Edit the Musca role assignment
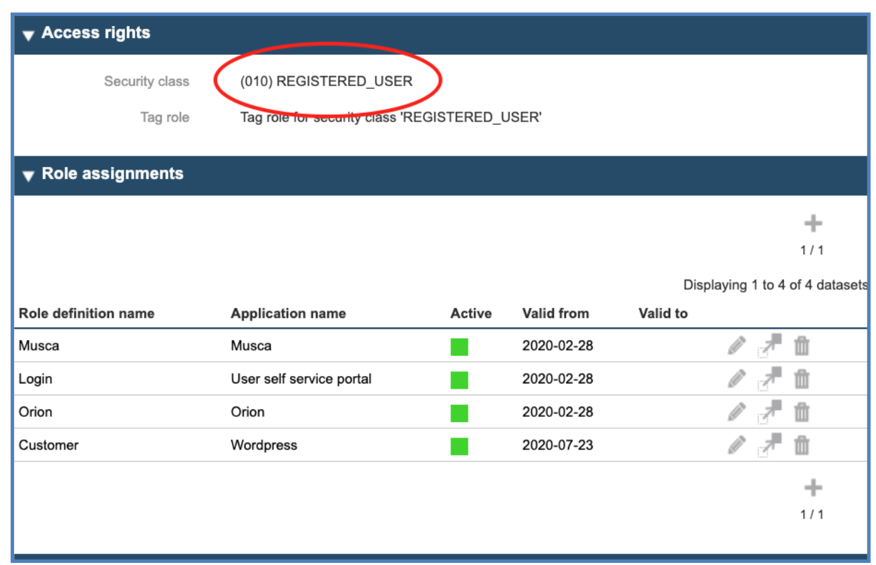Image resolution: width=876 pixels, height=565 pixels. [735, 345]
